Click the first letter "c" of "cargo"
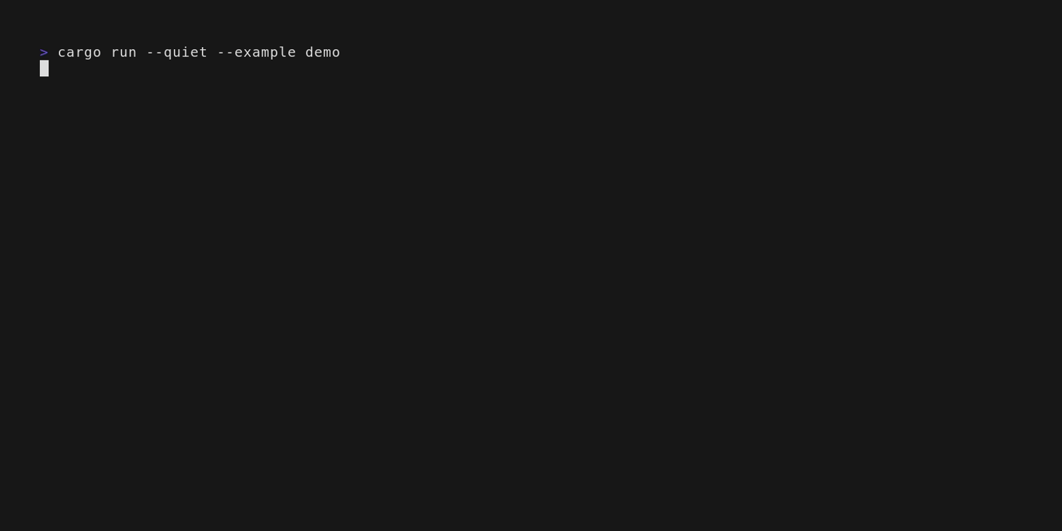This screenshot has width=1062, height=531. tap(62, 52)
